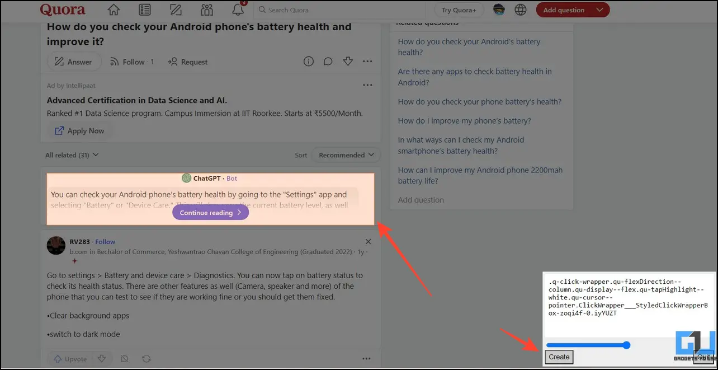Follow the user RV283

pyautogui.click(x=105, y=242)
